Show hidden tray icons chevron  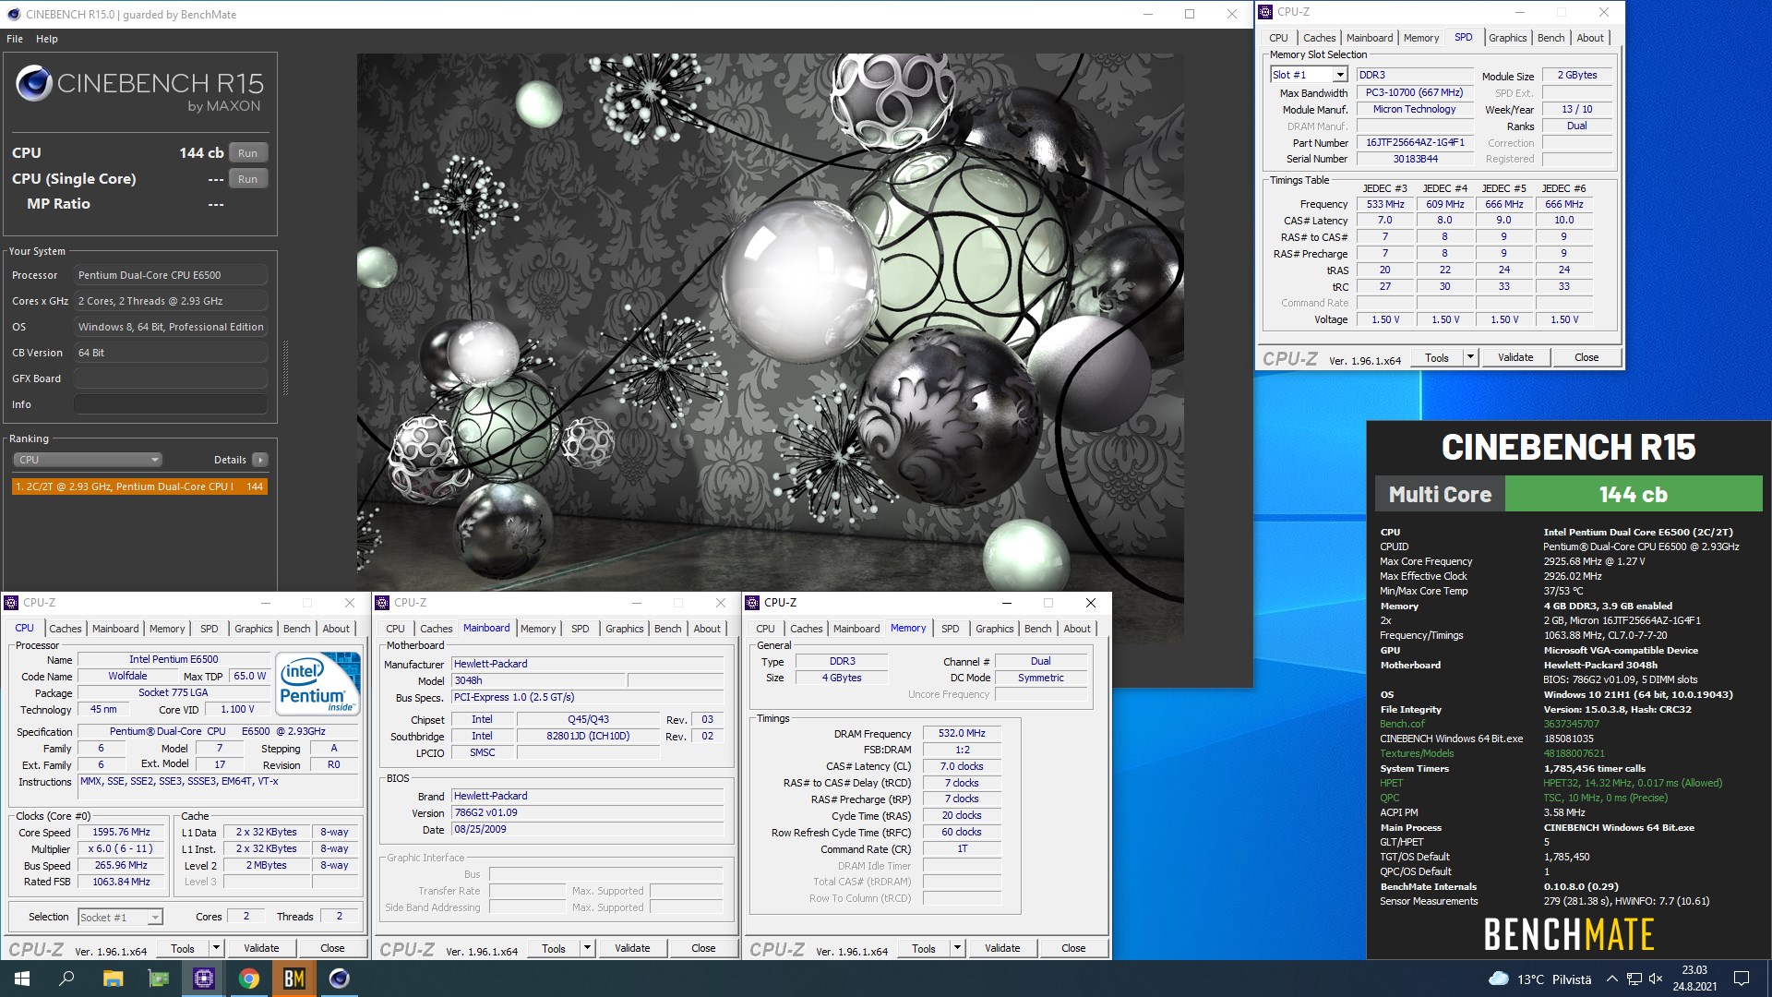pos(1611,979)
